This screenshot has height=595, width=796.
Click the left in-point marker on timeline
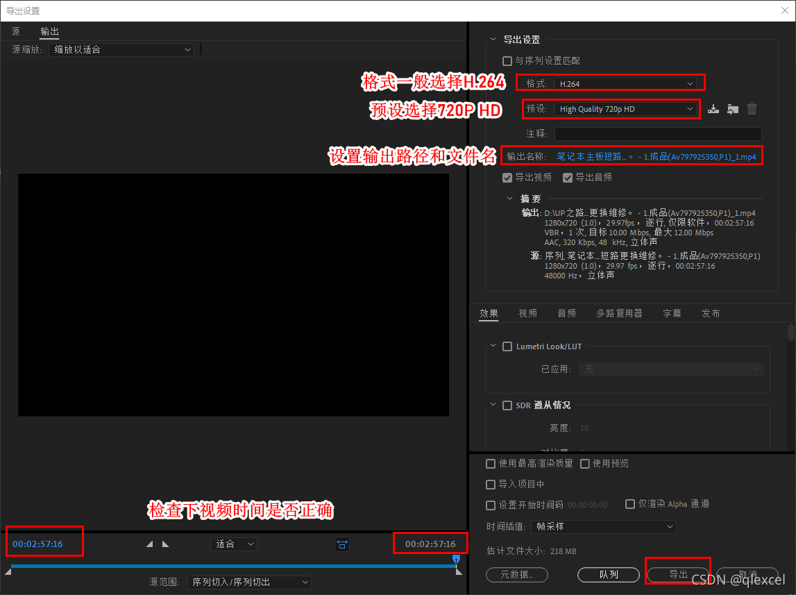coord(8,571)
